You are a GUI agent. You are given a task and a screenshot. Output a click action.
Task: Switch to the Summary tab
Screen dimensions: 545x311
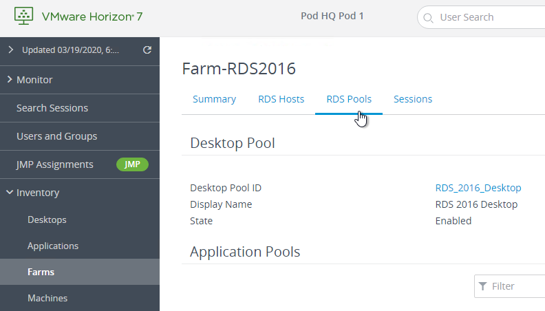(214, 99)
